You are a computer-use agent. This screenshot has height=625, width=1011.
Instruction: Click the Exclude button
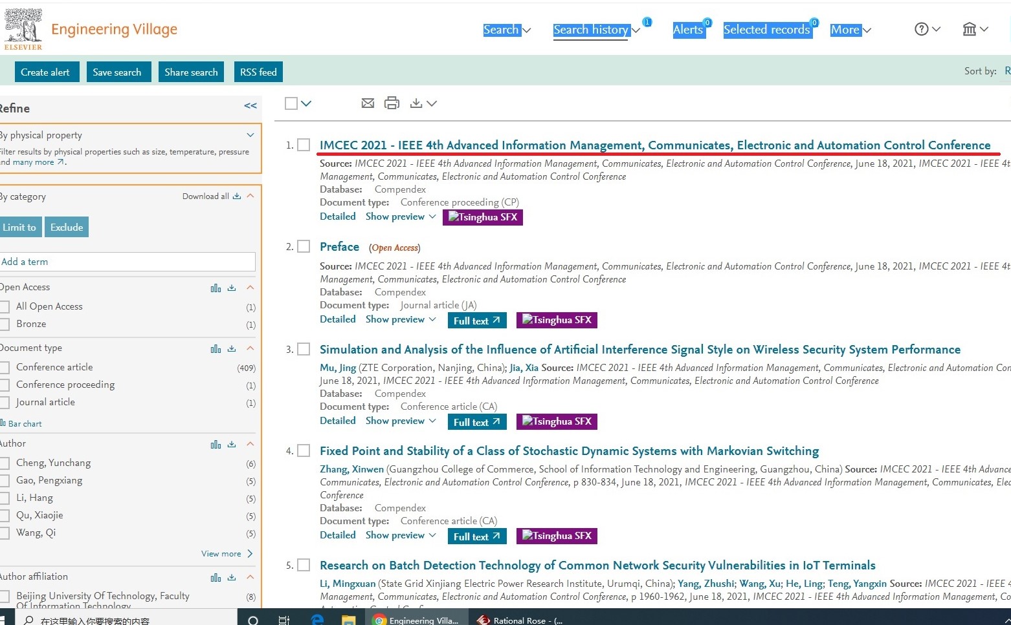coord(67,227)
